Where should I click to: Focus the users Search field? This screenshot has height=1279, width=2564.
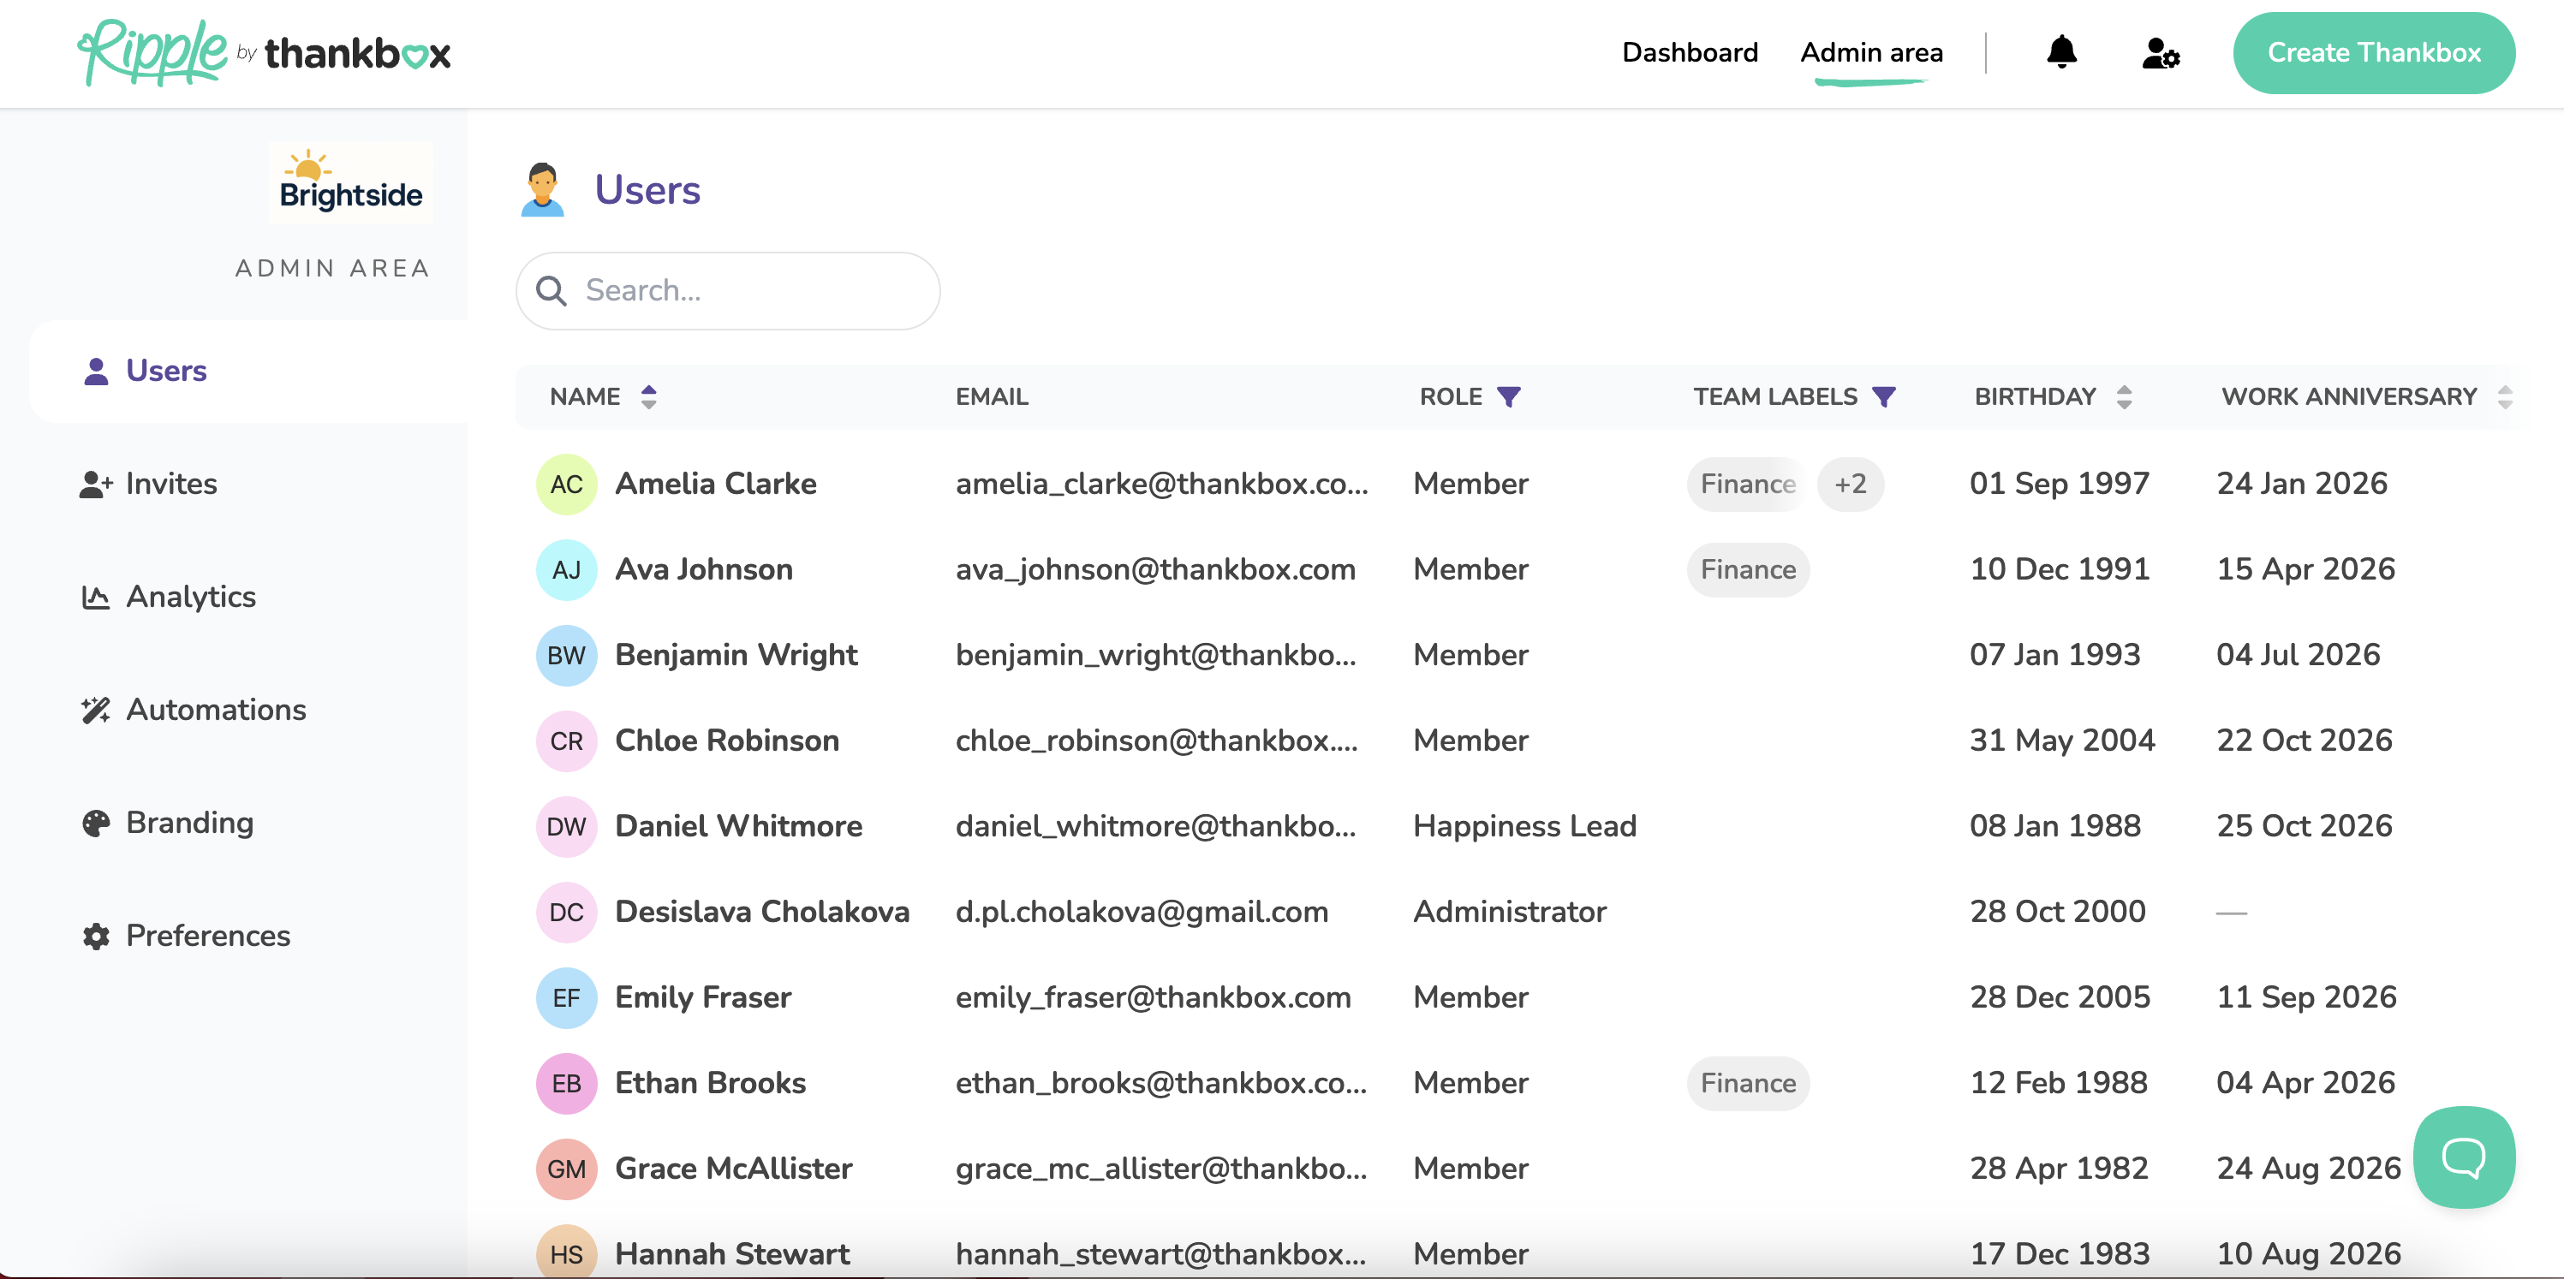pyautogui.click(x=756, y=290)
